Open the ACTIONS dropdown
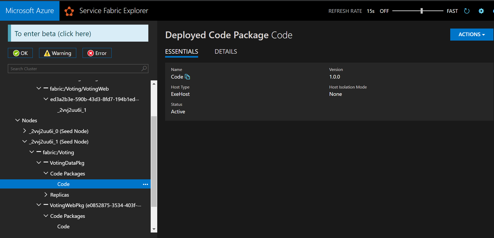The image size is (494, 238). coord(471,34)
